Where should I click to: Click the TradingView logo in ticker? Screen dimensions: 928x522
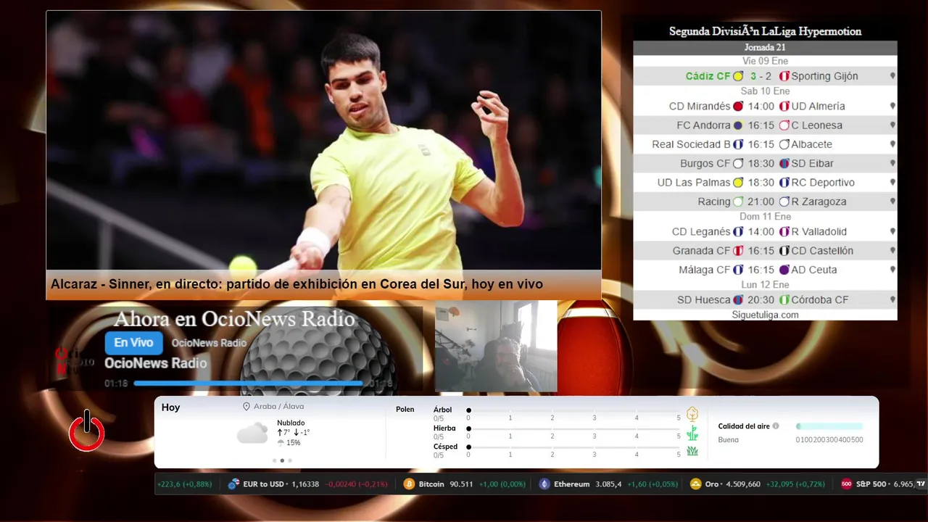tap(921, 484)
